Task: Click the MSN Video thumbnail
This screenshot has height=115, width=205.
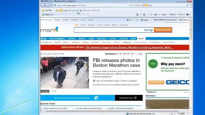Action: (167, 104)
